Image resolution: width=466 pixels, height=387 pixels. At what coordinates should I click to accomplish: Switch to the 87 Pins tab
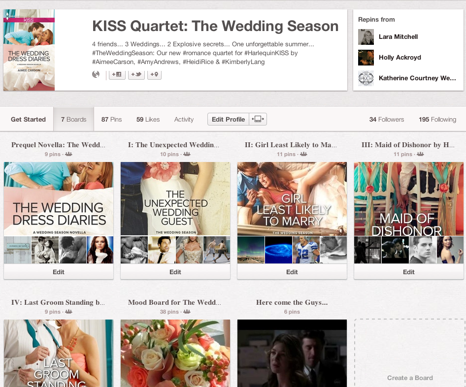click(111, 119)
